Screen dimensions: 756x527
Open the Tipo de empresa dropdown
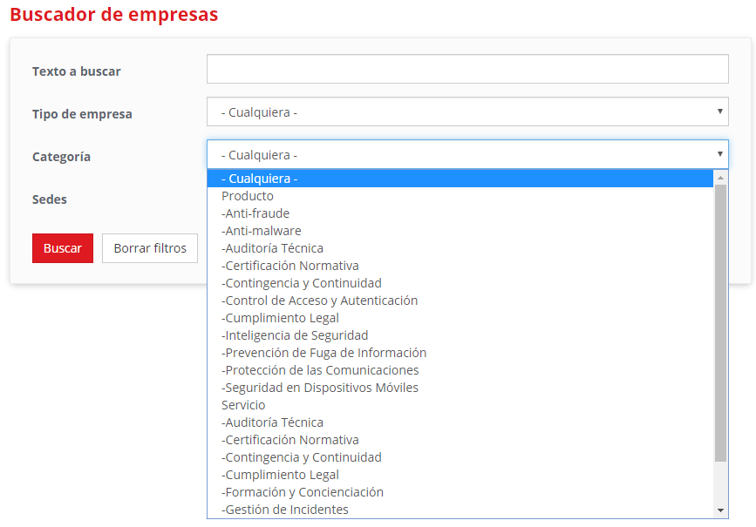click(467, 111)
